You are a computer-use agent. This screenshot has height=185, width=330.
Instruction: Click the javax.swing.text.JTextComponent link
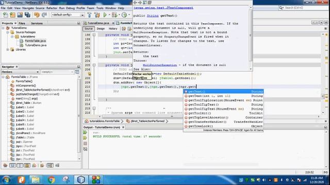pyautogui.click(x=163, y=8)
